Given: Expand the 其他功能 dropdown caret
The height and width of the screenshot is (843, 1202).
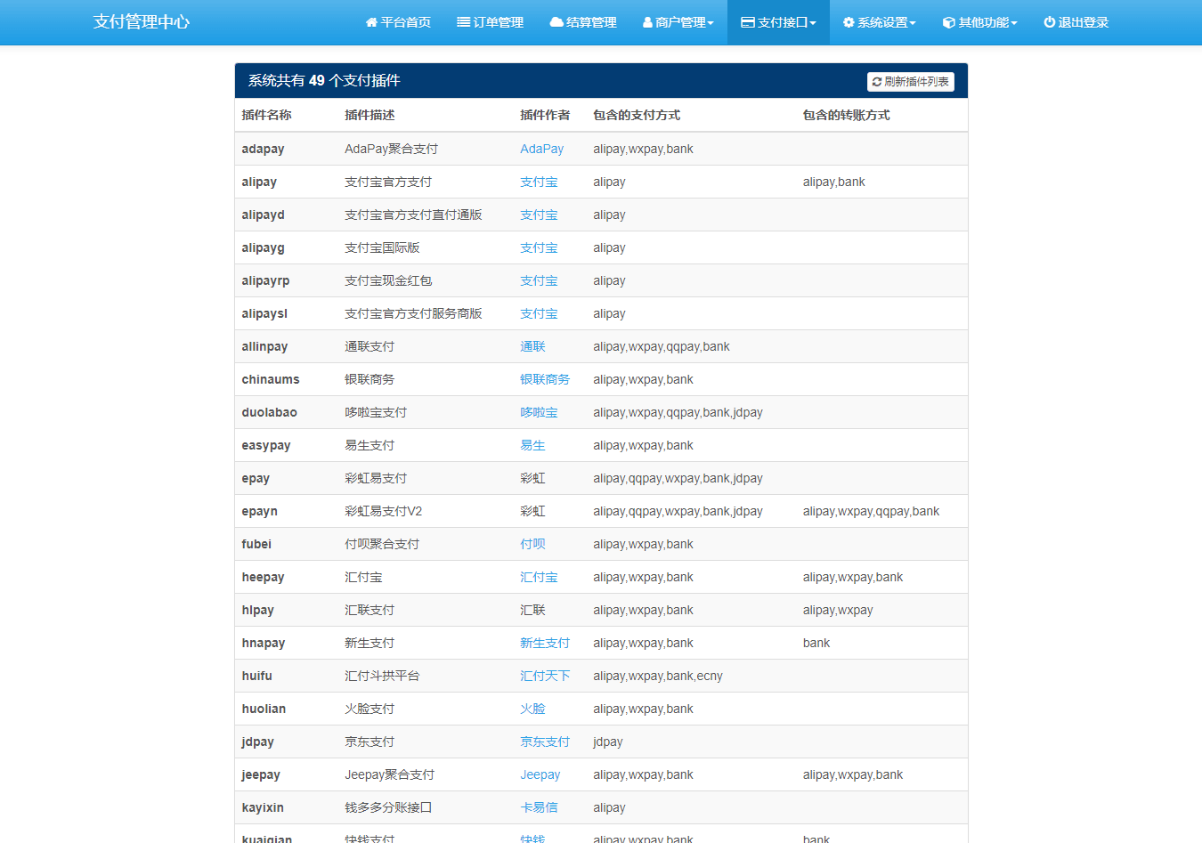Looking at the screenshot, I should [1014, 23].
